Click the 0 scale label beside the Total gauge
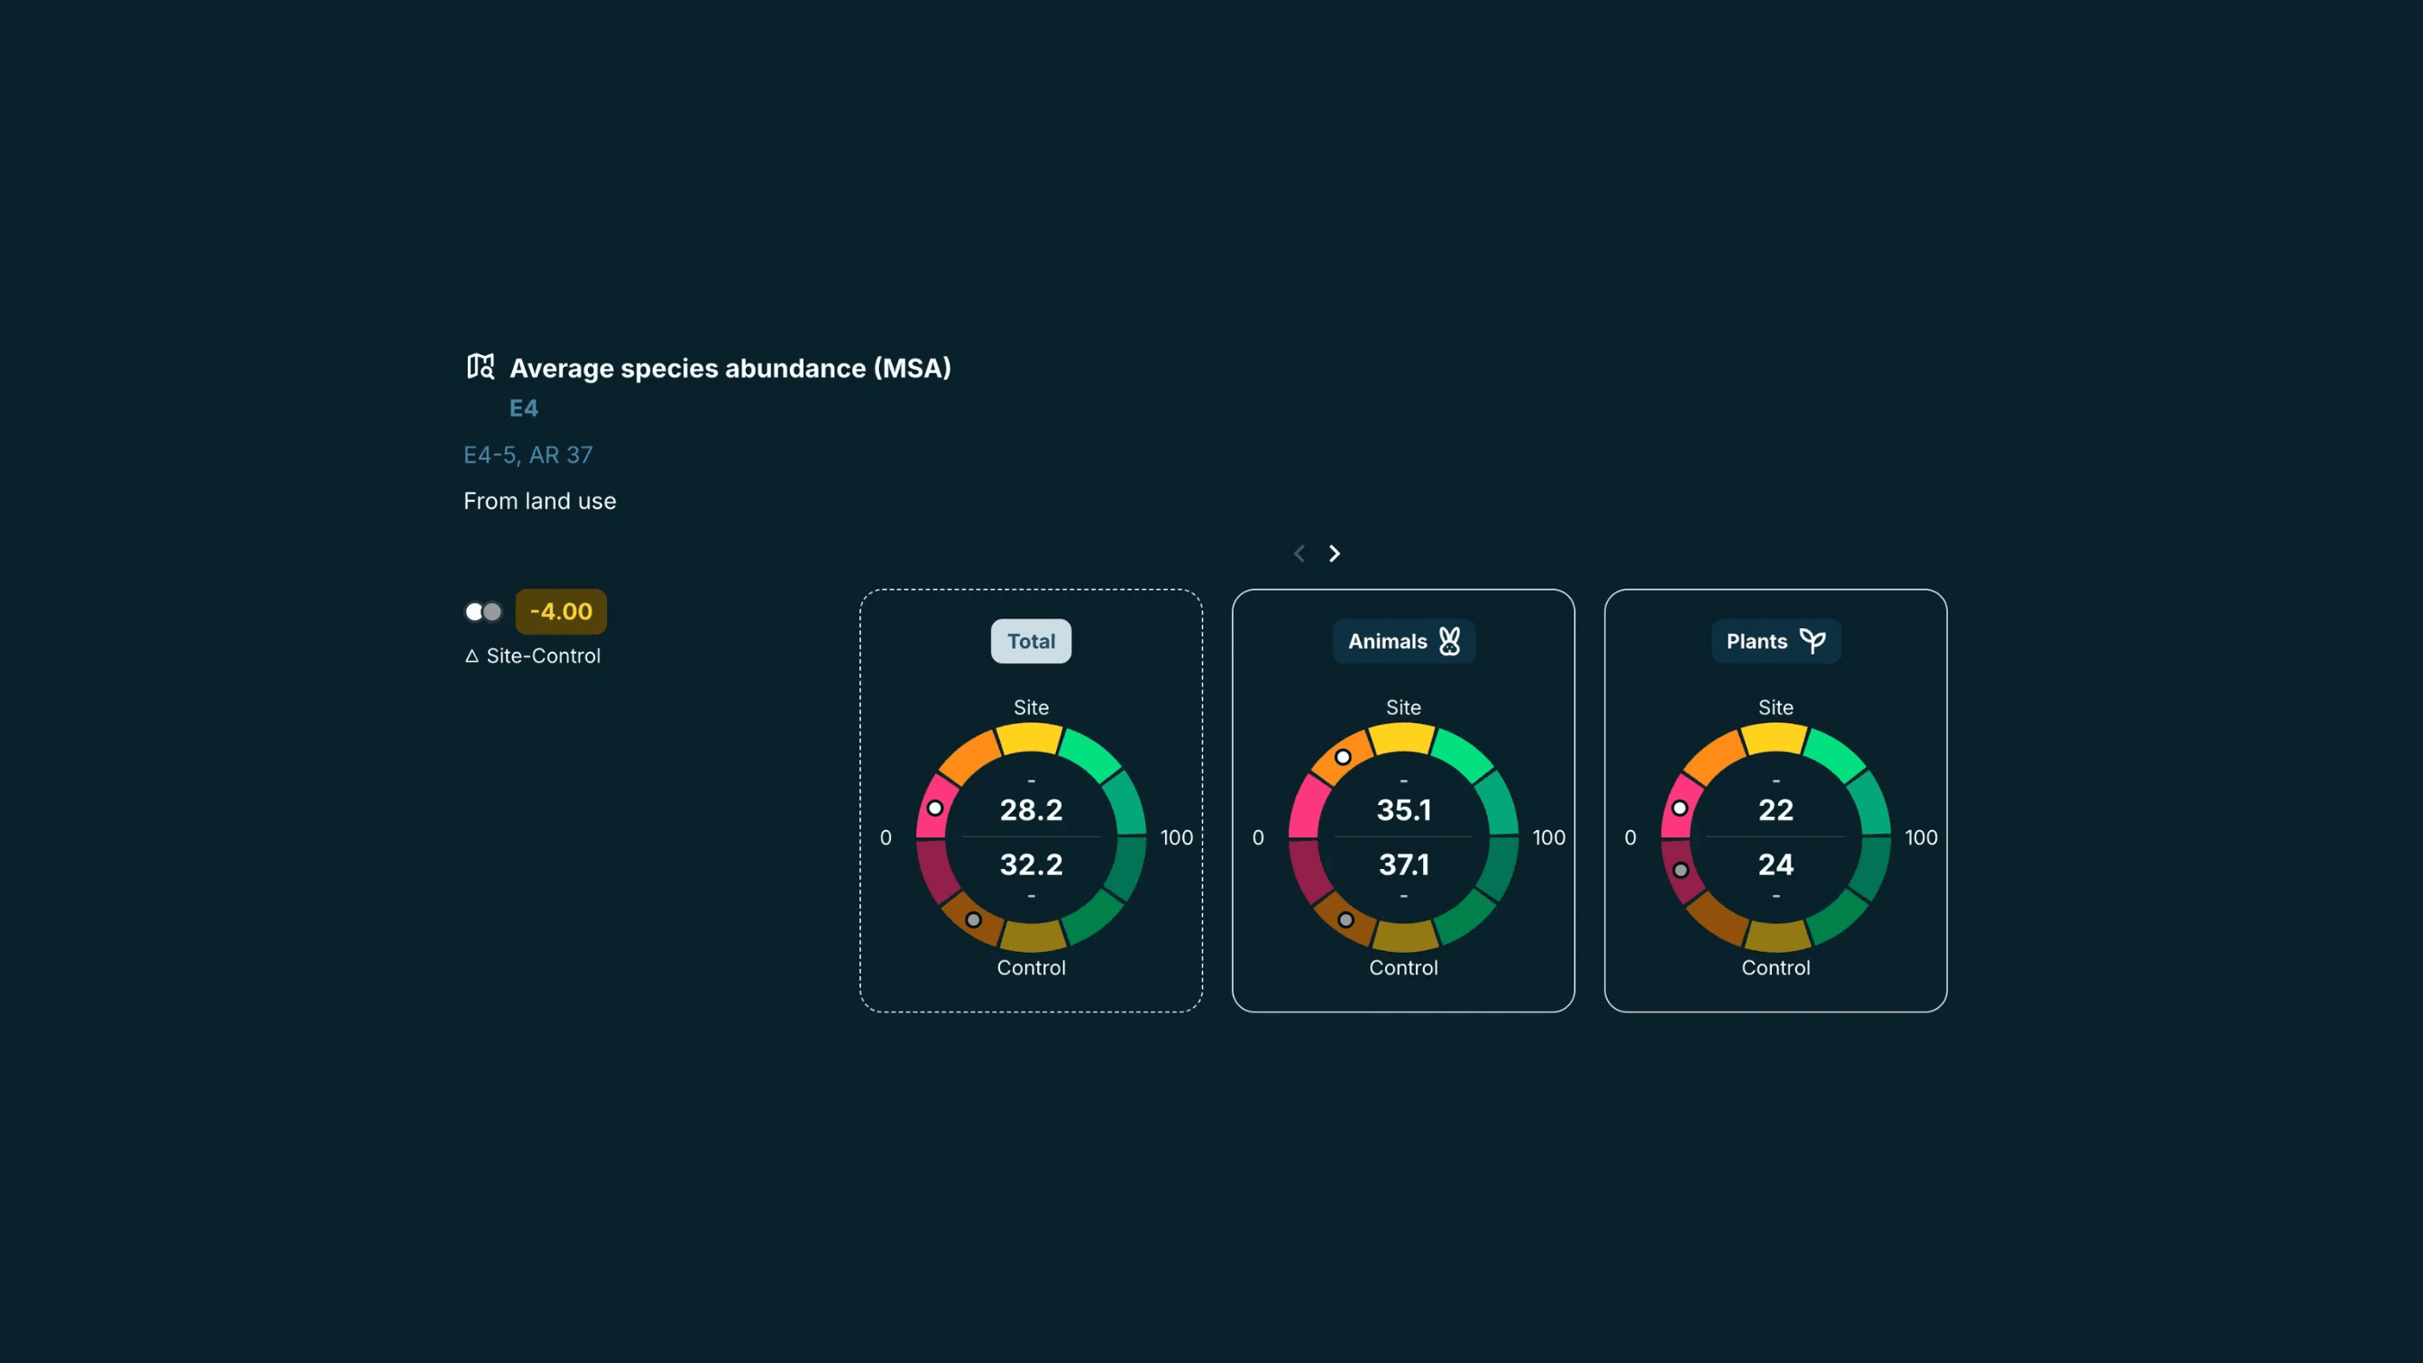 click(886, 837)
